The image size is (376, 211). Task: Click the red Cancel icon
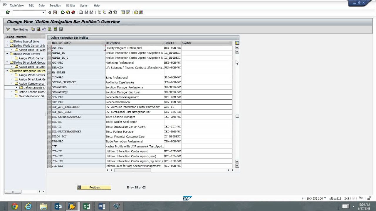point(73,12)
